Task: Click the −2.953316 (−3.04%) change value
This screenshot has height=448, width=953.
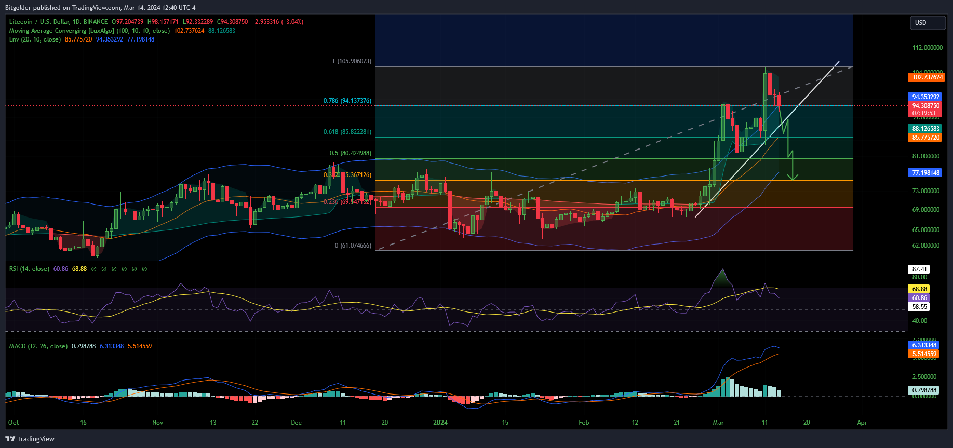Action: (278, 22)
